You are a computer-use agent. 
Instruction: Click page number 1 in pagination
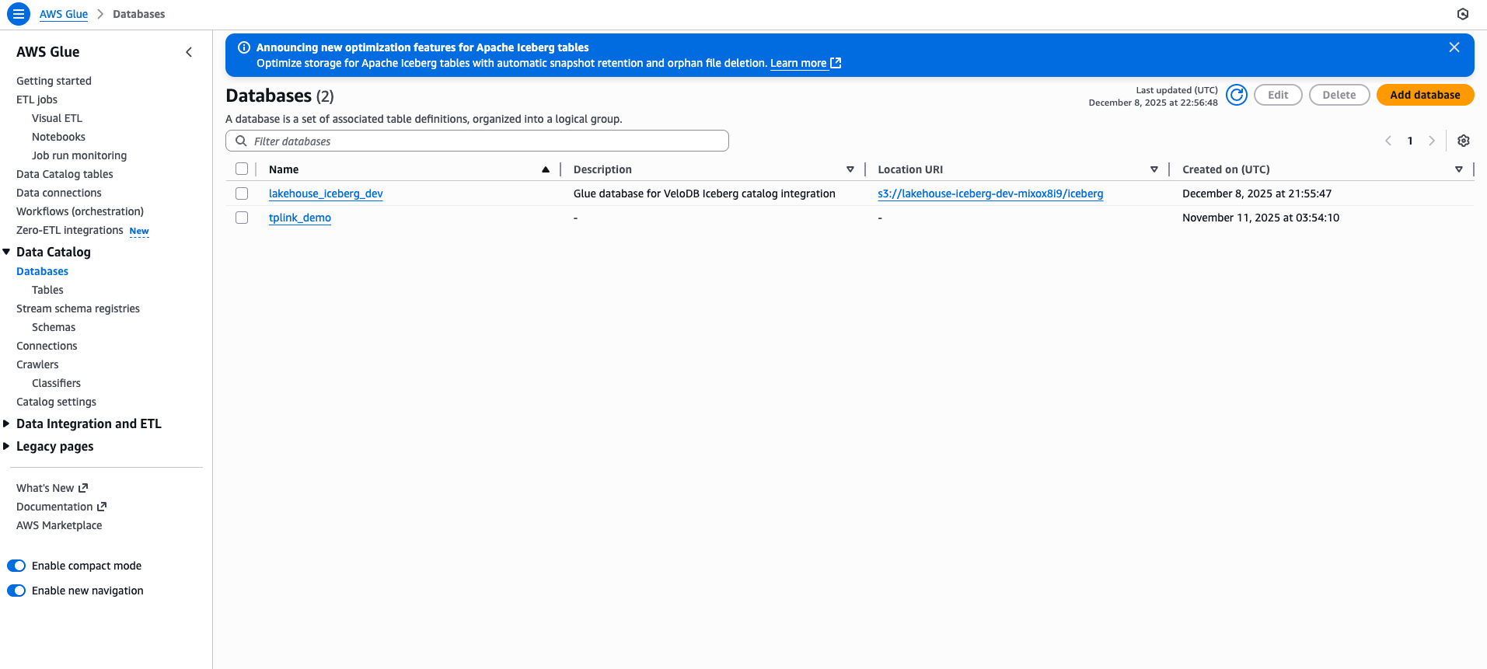click(x=1410, y=141)
